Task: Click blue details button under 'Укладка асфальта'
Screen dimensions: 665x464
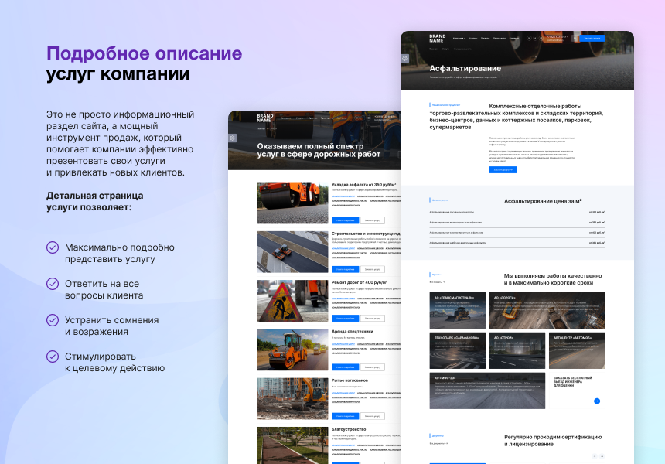Action: pyautogui.click(x=345, y=220)
